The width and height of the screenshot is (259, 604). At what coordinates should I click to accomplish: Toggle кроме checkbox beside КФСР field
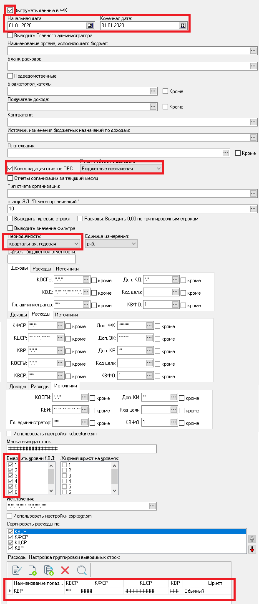click(x=68, y=326)
